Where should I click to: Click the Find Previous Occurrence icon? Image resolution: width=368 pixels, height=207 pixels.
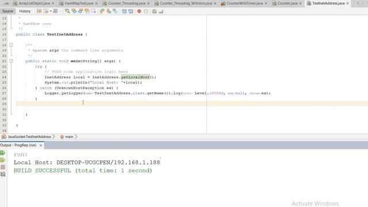[74, 11]
